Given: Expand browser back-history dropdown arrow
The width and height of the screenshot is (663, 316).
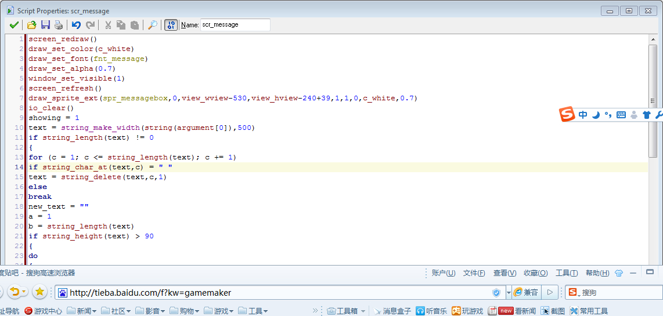Looking at the screenshot, I should (24, 292).
